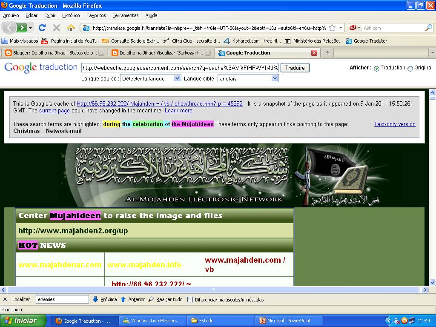The image size is (436, 327).
Task: Click the Traduire button
Action: click(x=295, y=68)
